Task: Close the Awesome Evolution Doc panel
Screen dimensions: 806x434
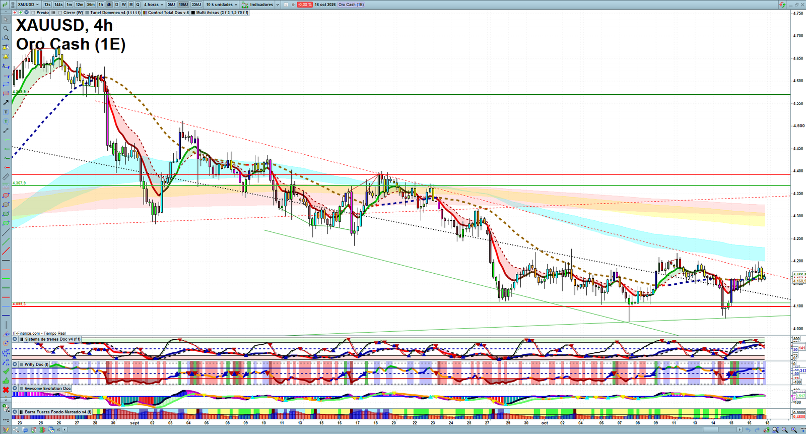Action: (15, 388)
